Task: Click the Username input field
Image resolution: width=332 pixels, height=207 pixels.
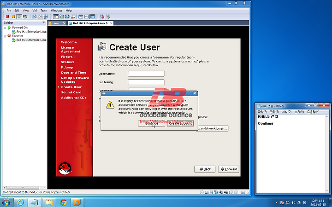Action: pos(146,74)
